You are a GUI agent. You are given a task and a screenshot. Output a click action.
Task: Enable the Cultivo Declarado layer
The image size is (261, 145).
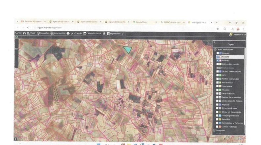(218, 64)
